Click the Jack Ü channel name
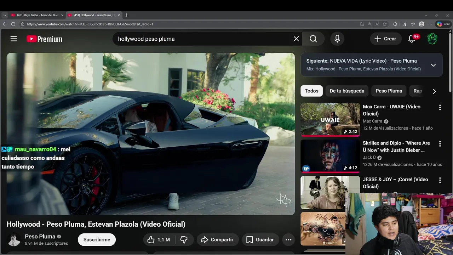453x255 pixels. click(369, 158)
